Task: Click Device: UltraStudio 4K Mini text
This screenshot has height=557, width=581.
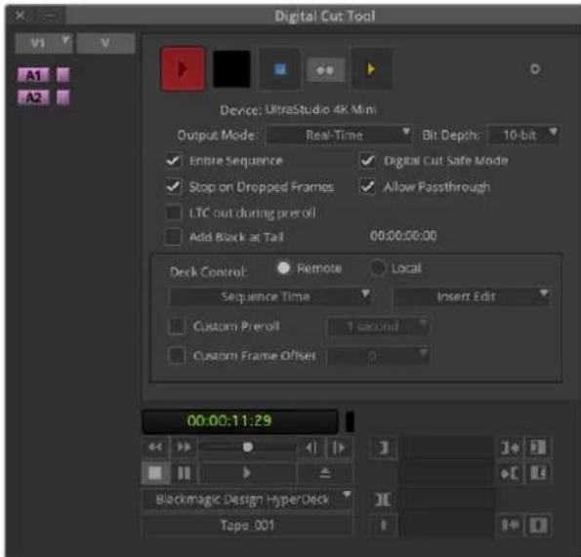Action: [298, 109]
